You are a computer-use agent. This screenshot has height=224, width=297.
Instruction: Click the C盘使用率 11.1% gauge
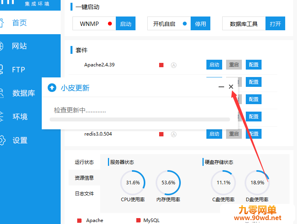pos(223,183)
